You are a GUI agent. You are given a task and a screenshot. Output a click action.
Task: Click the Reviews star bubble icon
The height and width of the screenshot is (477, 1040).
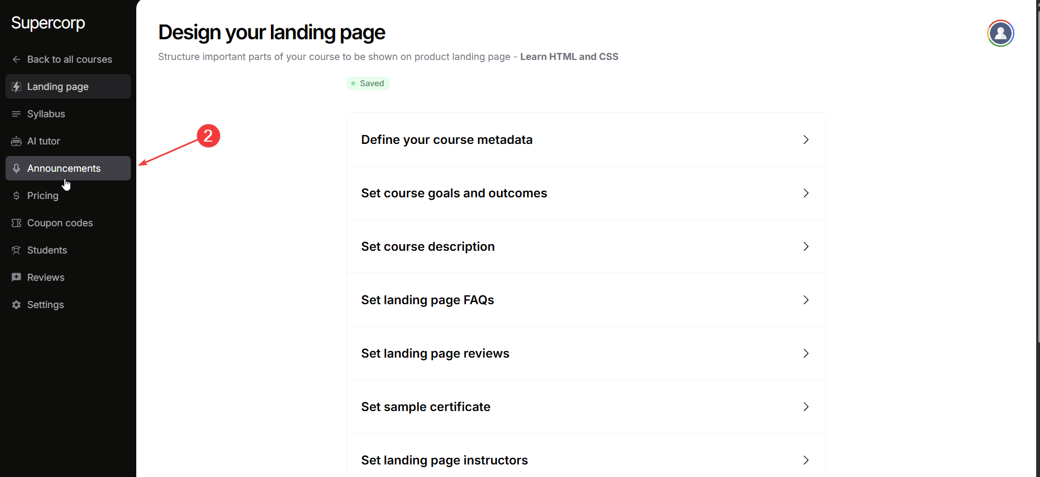(16, 277)
